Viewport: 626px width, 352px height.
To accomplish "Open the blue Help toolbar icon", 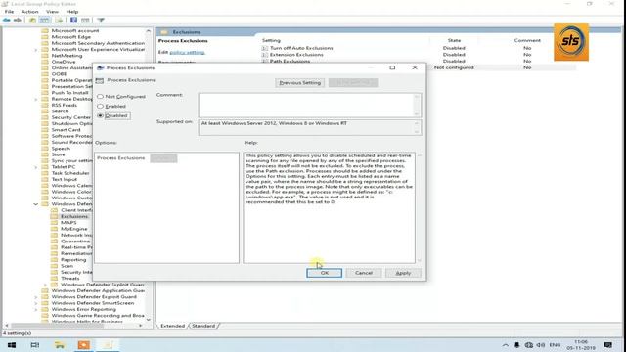I will 74,20.
